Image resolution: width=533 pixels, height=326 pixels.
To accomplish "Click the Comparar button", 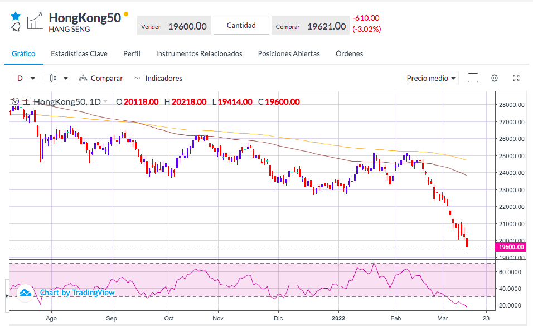I will (100, 78).
